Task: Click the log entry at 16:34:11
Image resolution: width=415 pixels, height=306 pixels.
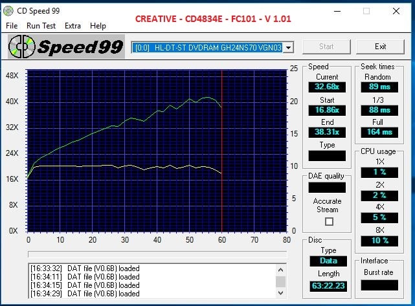Action: tap(85, 277)
